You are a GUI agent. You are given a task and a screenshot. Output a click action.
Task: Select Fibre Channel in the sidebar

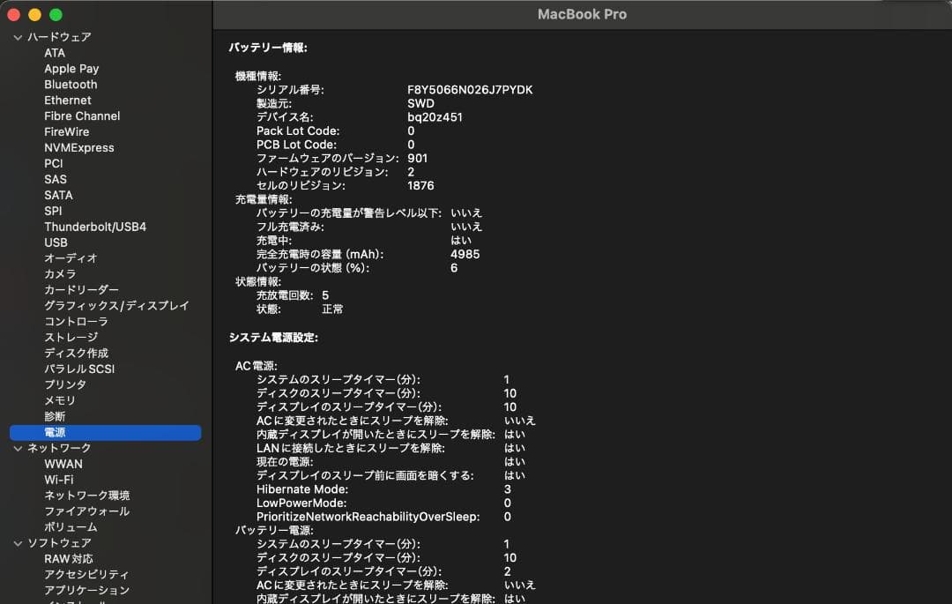pyautogui.click(x=82, y=116)
